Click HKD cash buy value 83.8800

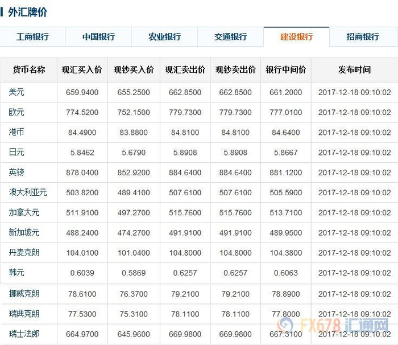[x=134, y=133]
